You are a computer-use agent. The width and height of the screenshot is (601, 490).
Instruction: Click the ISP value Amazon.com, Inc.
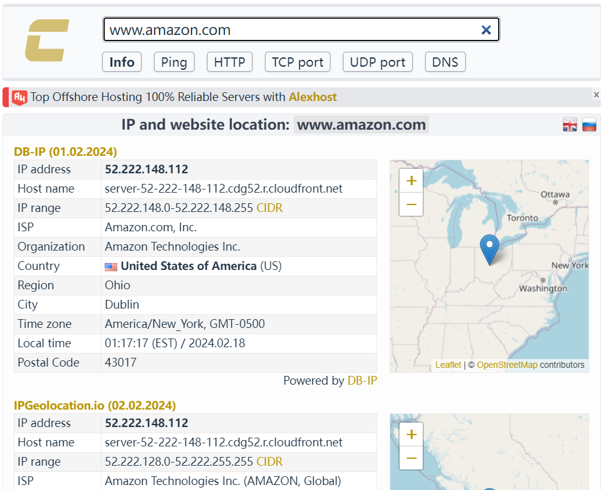tap(151, 228)
